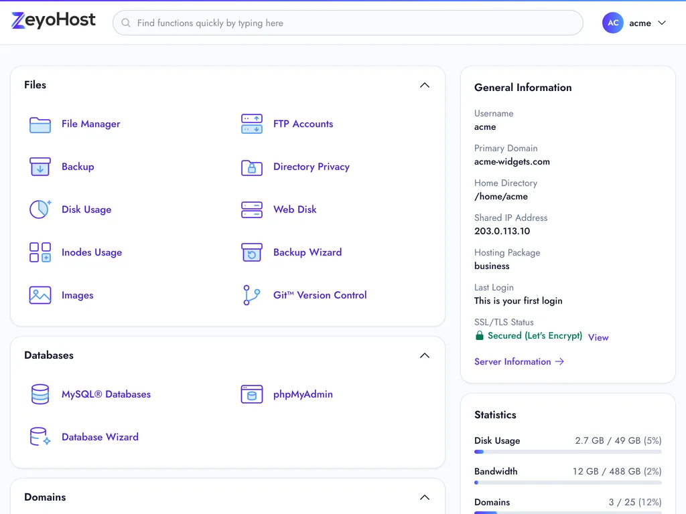
Task: Open the Images picture icon
Action: 40,295
